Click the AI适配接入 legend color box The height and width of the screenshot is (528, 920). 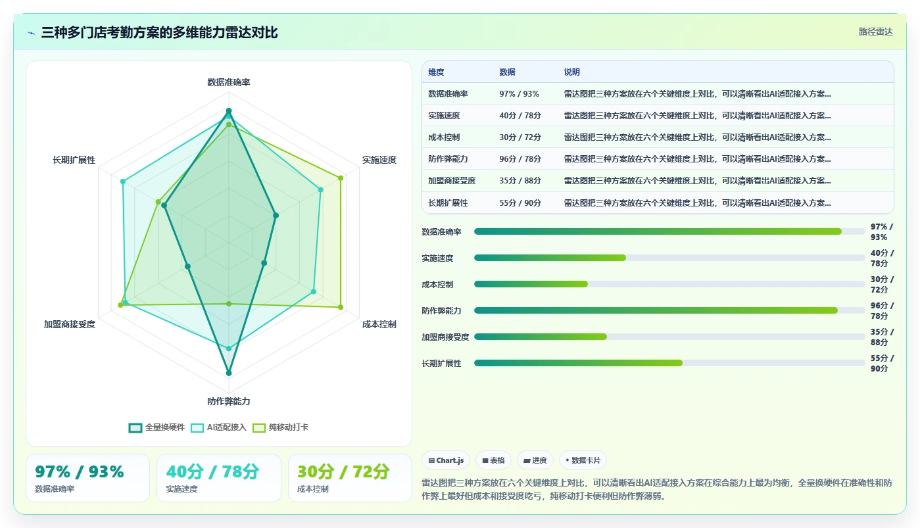(x=197, y=427)
